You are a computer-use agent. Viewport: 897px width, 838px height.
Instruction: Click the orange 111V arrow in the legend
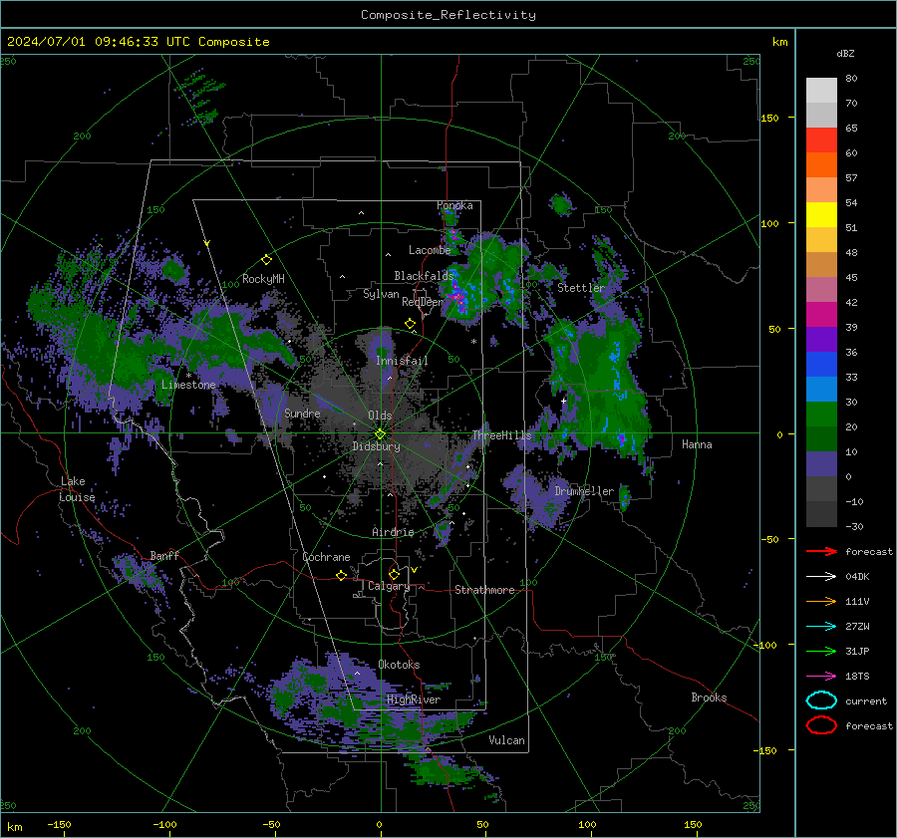pos(821,601)
